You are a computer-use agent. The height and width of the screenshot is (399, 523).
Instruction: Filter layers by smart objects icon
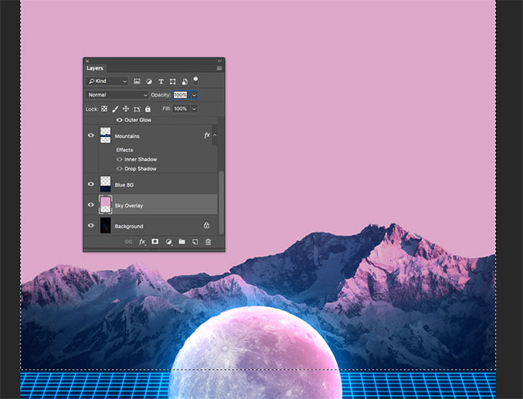pyautogui.click(x=185, y=82)
